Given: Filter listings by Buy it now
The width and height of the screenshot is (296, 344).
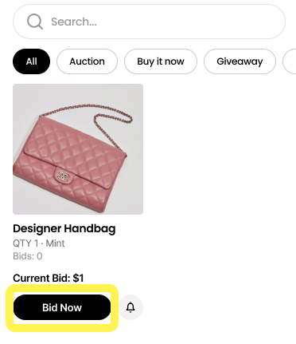Looking at the screenshot, I should coord(161,61).
